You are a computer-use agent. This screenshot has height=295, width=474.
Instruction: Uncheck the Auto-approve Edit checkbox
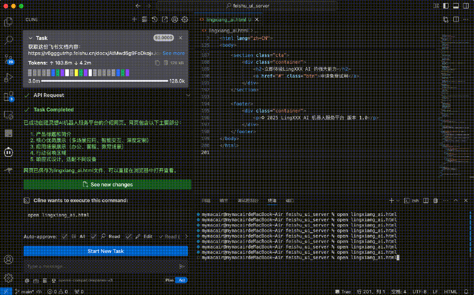point(128,236)
